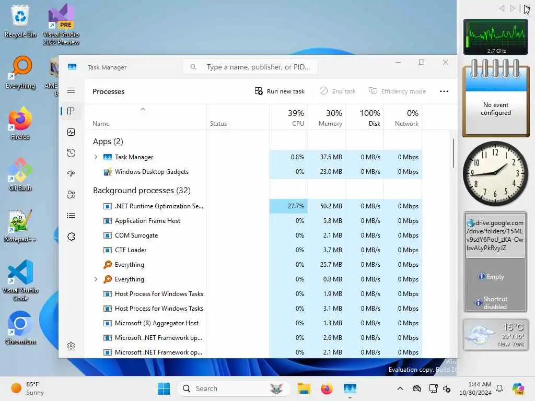The width and height of the screenshot is (535, 401).
Task: Sort by the CPU column header
Action: click(288, 117)
